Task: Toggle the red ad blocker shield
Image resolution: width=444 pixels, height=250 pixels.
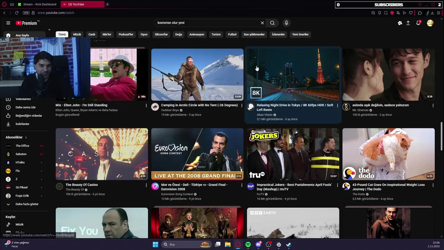Action: coord(392,13)
